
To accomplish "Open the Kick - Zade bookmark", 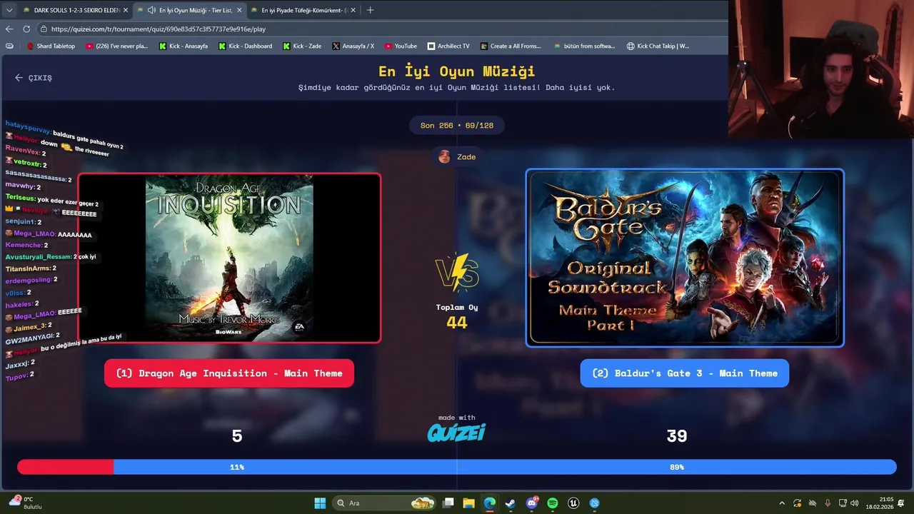I will pyautogui.click(x=302, y=46).
